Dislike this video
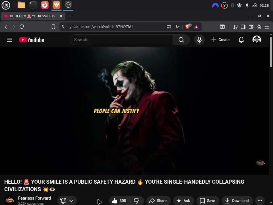Viewport: 273px width, 205px height. point(137,201)
